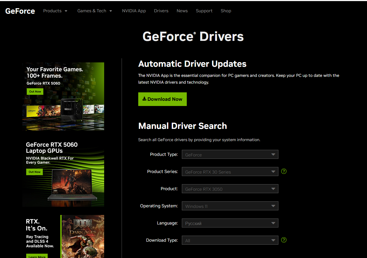Expand the Games & Tech menu
Screen dimensions: 367x258
[x=95, y=11]
